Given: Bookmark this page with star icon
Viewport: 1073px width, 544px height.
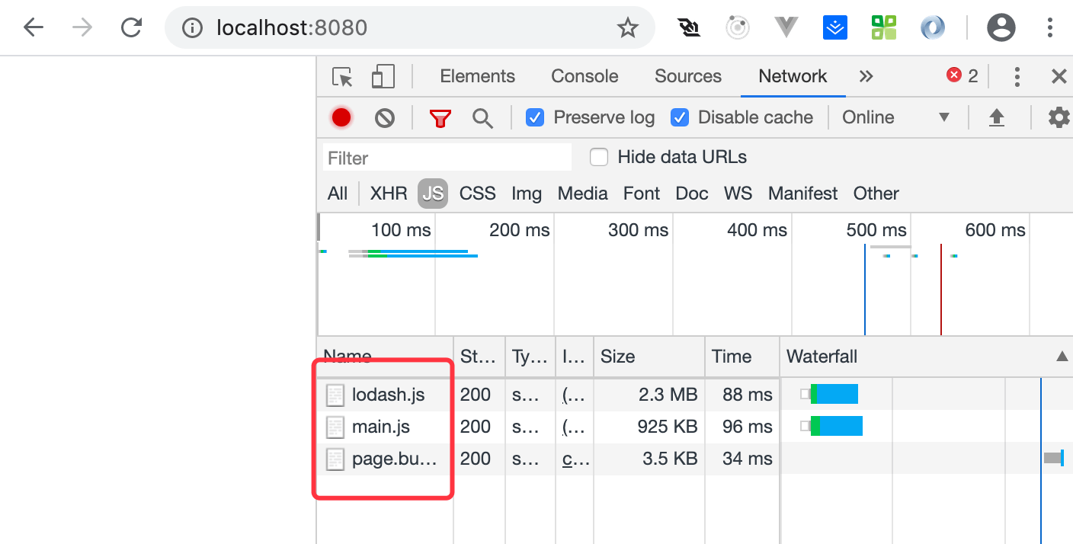Looking at the screenshot, I should click(627, 28).
